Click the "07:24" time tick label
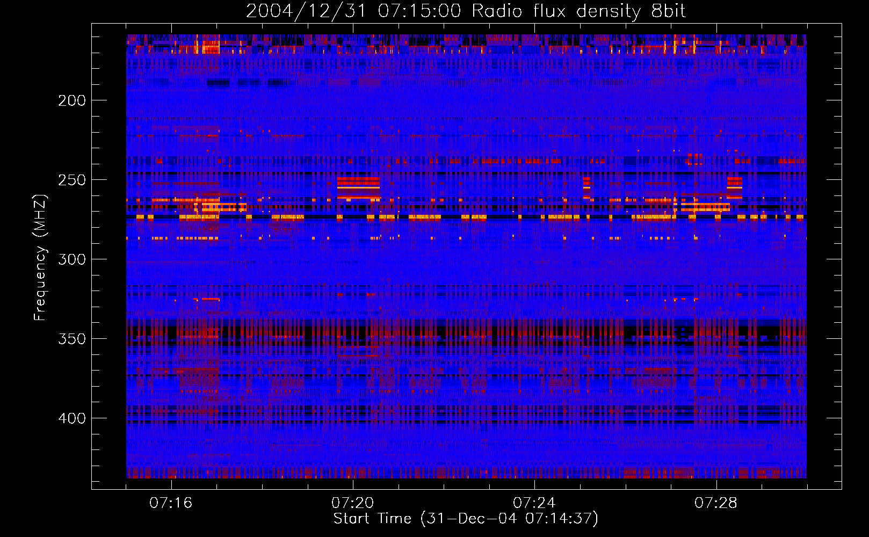The width and height of the screenshot is (869, 537). pyautogui.click(x=534, y=503)
